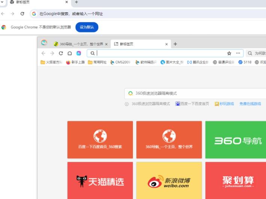Open the 普通评论 bookmark
The height and width of the screenshot is (199, 266).
[x=224, y=62]
